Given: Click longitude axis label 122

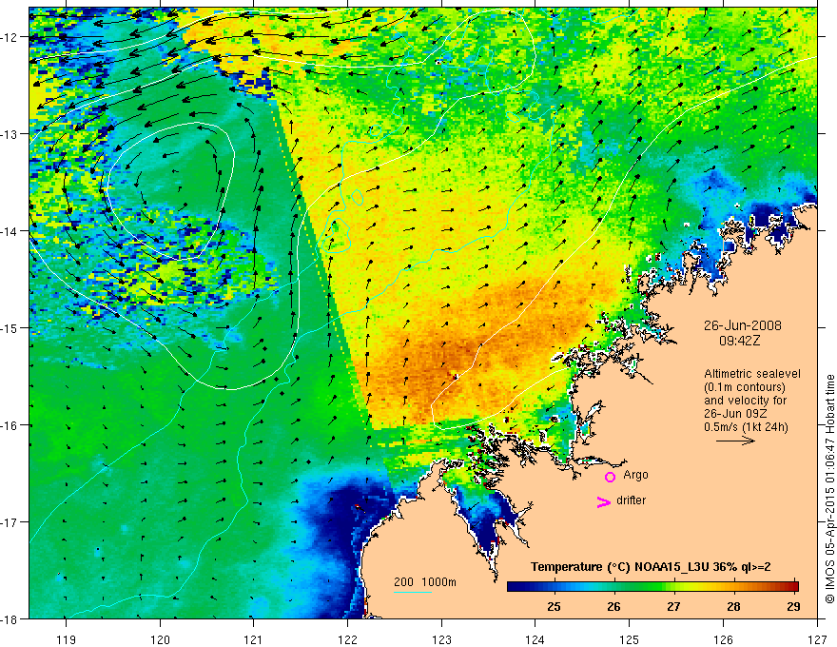Looking at the screenshot, I should 347,639.
